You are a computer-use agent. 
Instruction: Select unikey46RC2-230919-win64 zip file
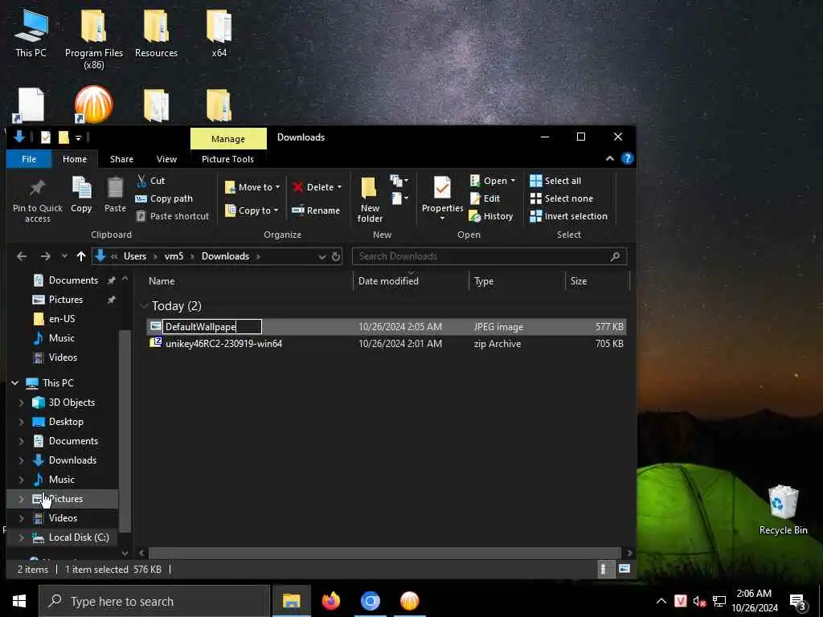pyautogui.click(x=223, y=344)
